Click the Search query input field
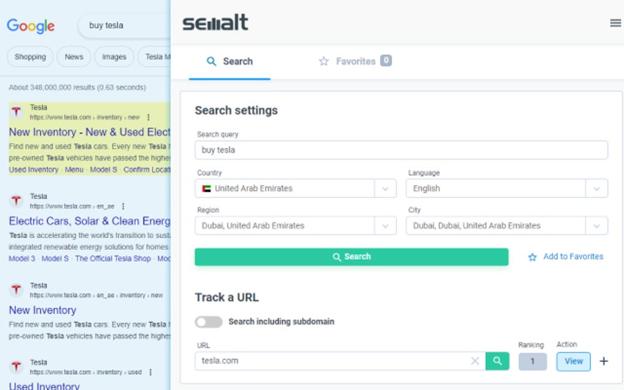This screenshot has width=624, height=390. (x=401, y=150)
